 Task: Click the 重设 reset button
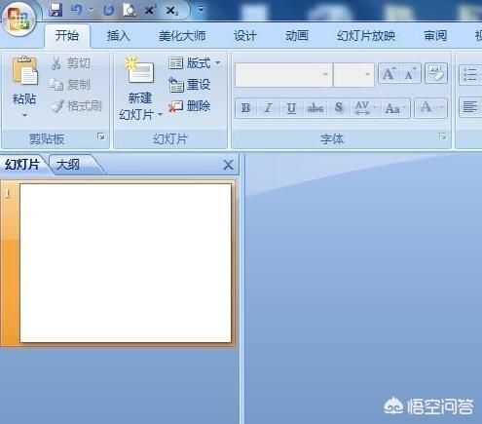click(x=190, y=85)
